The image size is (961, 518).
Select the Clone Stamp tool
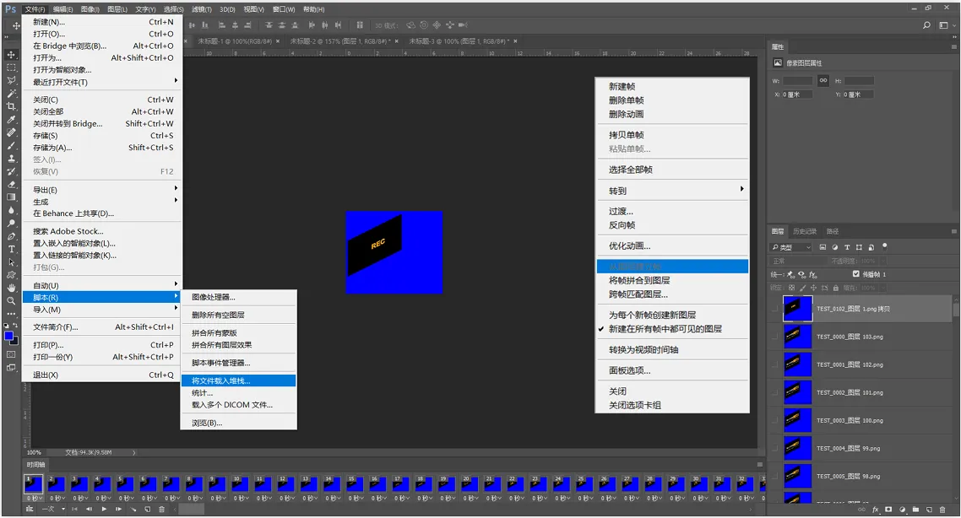(11, 158)
